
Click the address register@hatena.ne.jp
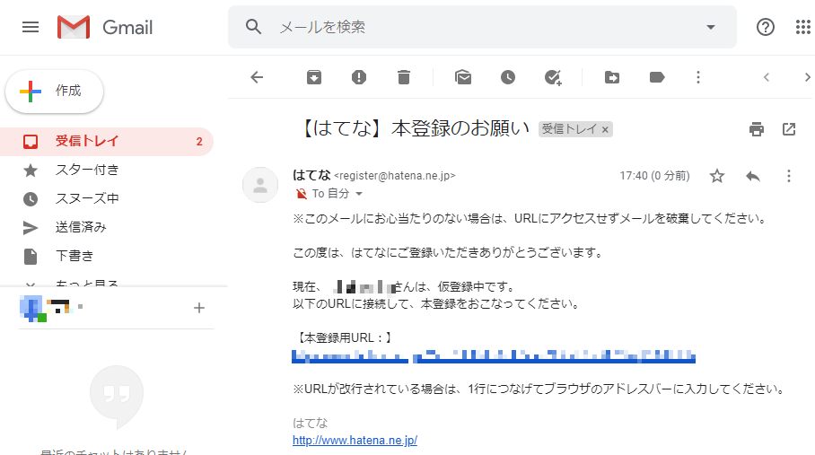(x=395, y=176)
